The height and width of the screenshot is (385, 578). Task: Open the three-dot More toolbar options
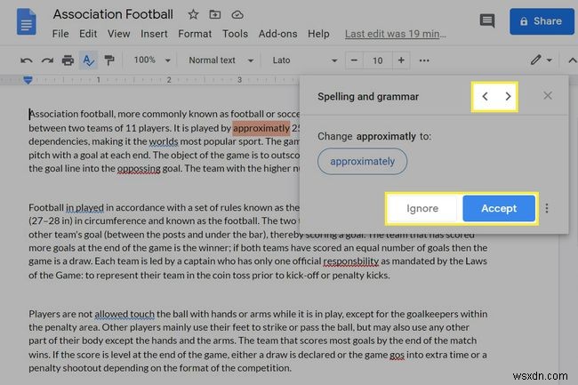[424, 60]
